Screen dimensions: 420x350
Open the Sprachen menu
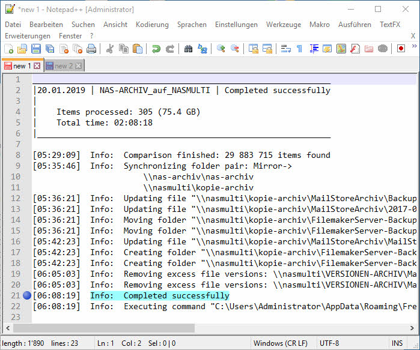pyautogui.click(x=192, y=25)
